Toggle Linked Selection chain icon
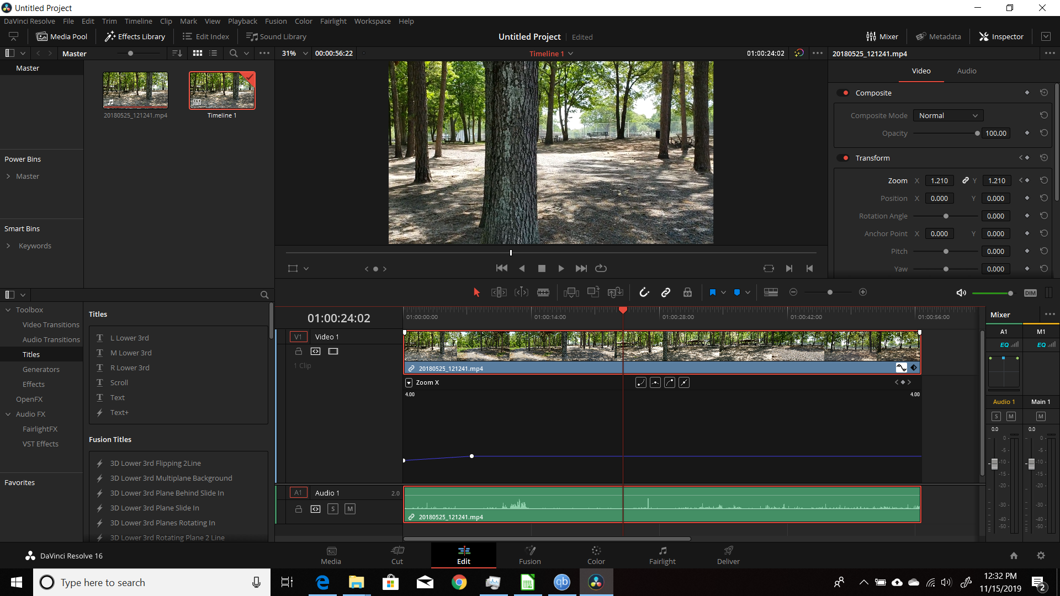This screenshot has width=1060, height=596. 666,292
